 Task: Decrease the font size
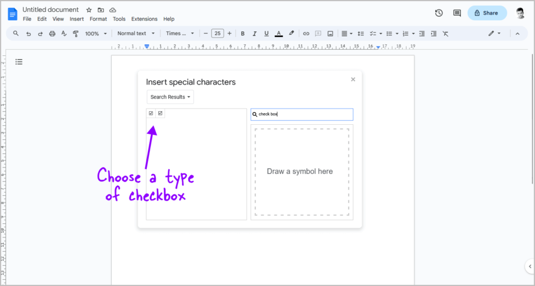point(205,34)
